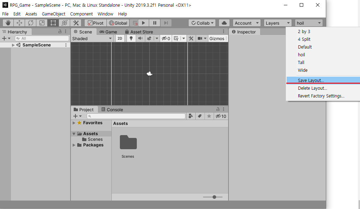The height and width of the screenshot is (209, 360).
Task: Click Revert Factory Settings...
Action: pyautogui.click(x=321, y=96)
